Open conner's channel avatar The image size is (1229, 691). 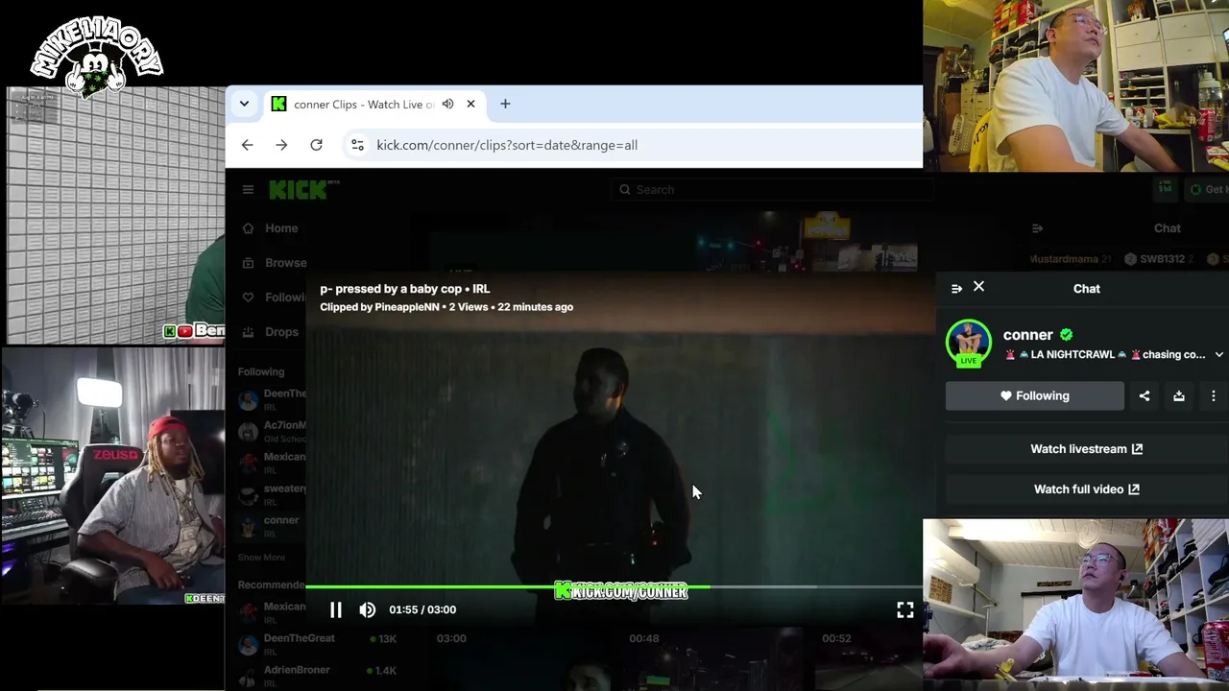(x=968, y=343)
